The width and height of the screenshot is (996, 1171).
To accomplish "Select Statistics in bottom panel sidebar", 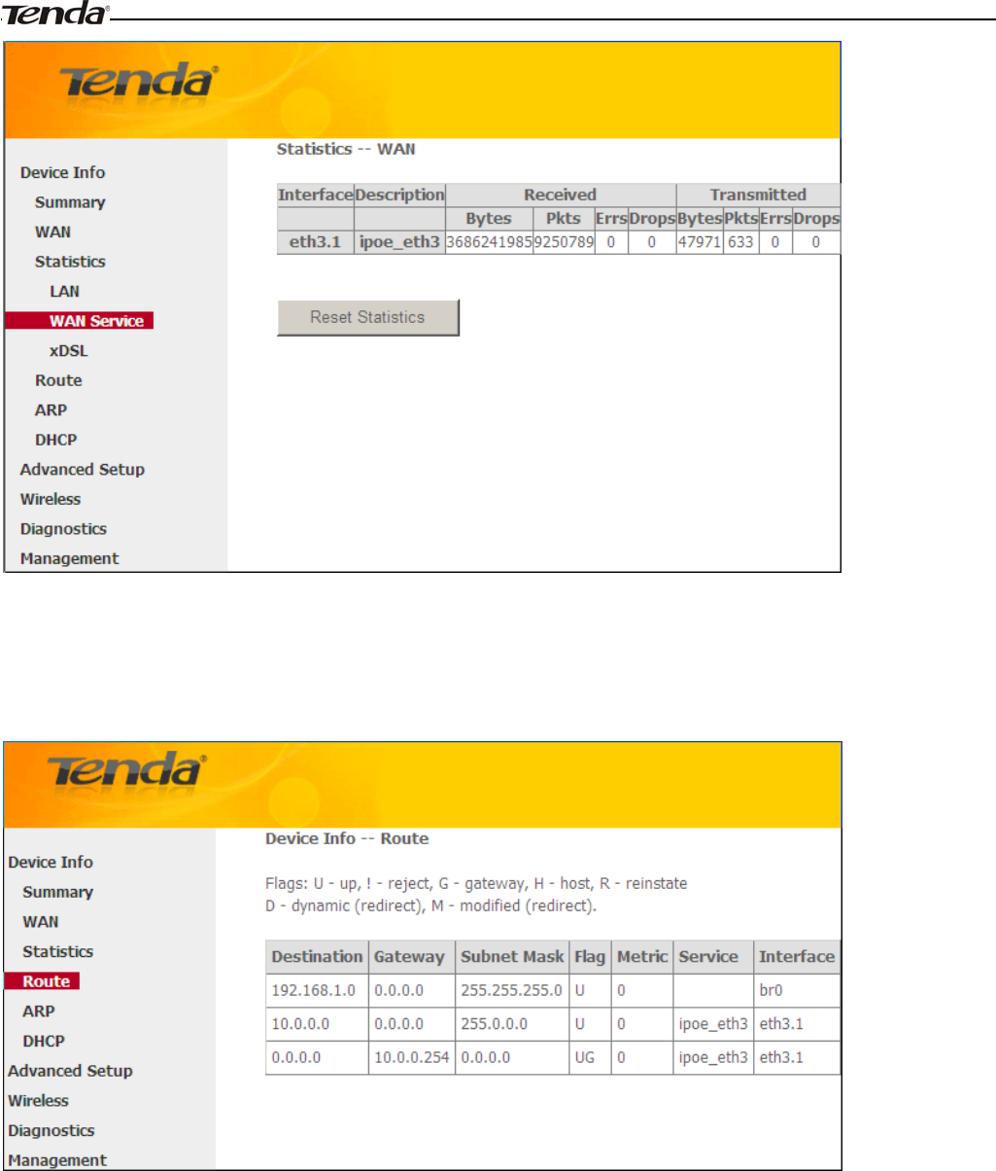I will [57, 951].
